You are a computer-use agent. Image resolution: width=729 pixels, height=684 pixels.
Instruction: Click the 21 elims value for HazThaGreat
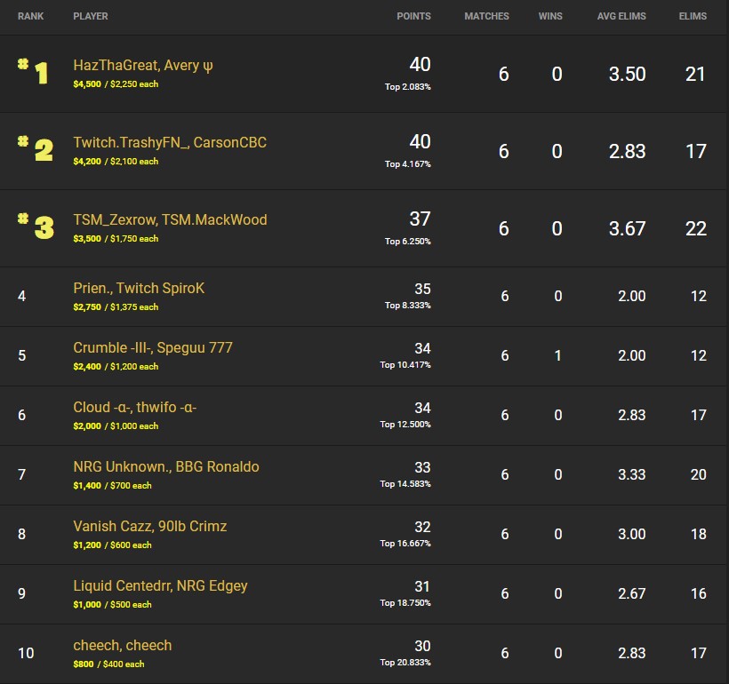pos(695,75)
